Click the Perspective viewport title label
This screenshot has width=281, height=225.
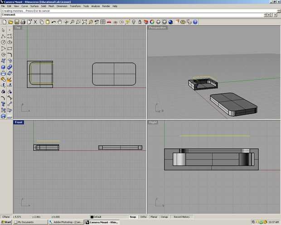157,28
